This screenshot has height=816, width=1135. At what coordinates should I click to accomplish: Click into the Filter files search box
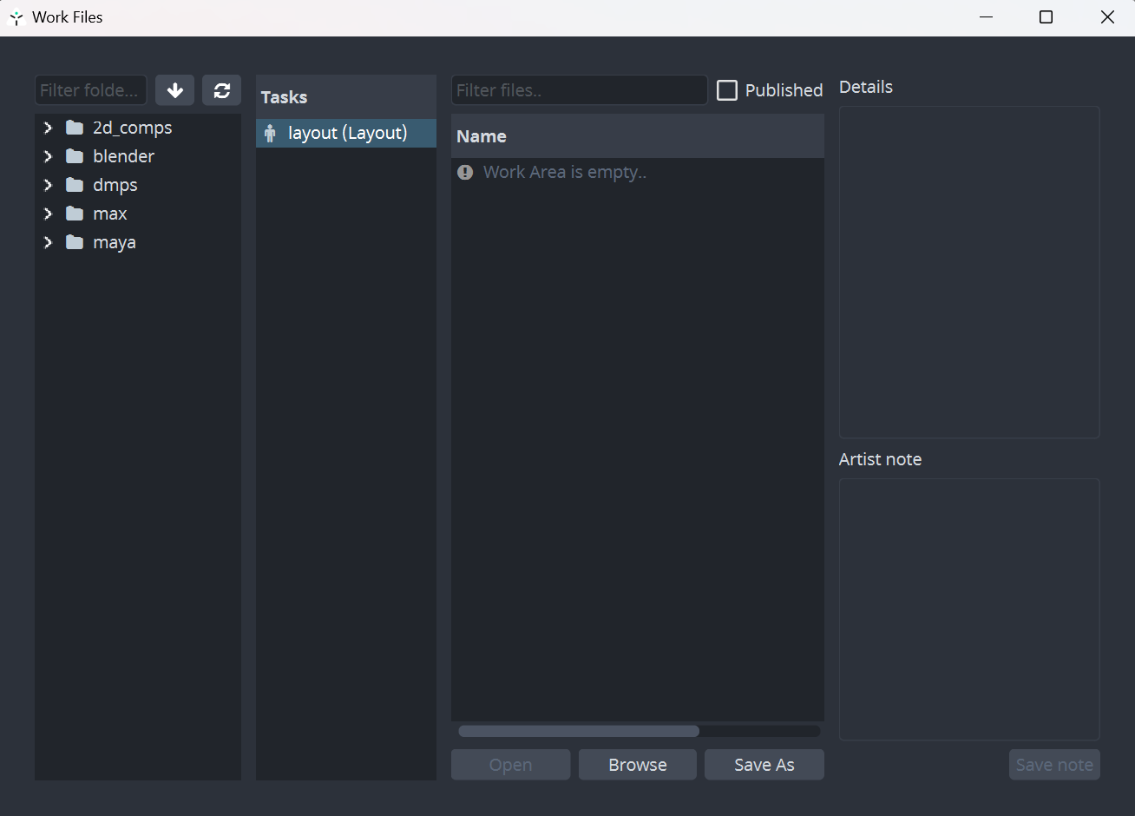579,90
